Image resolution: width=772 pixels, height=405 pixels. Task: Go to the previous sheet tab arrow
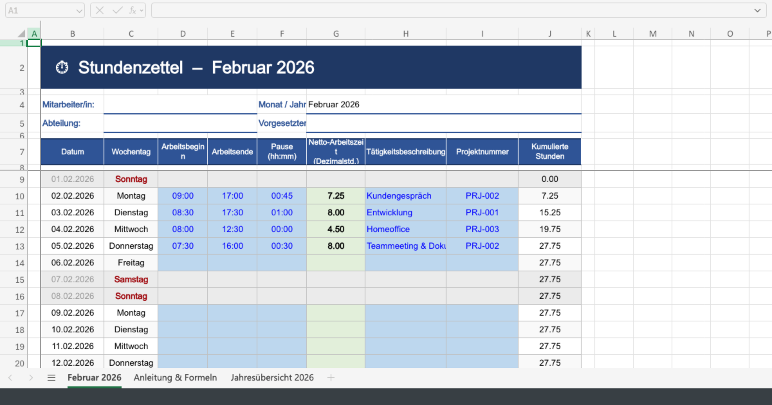pyautogui.click(x=10, y=378)
